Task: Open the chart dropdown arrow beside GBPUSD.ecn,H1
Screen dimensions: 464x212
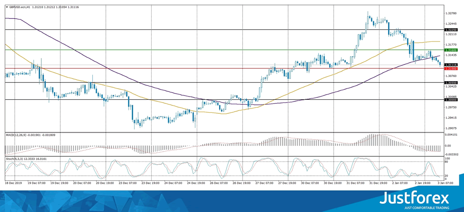Action: coord(7,7)
